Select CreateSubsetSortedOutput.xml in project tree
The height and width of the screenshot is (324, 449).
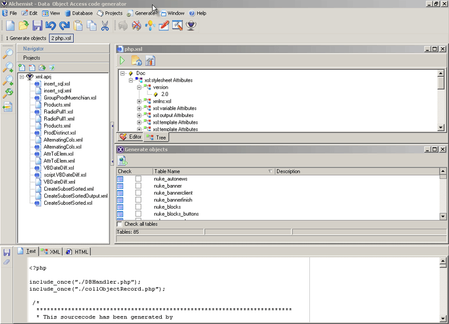point(75,196)
